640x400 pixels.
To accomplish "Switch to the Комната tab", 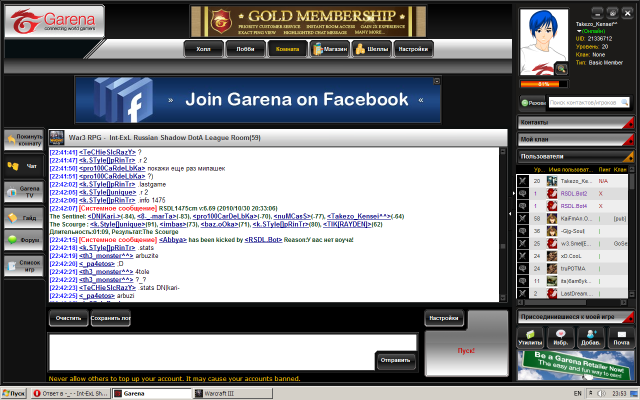I will tap(287, 49).
